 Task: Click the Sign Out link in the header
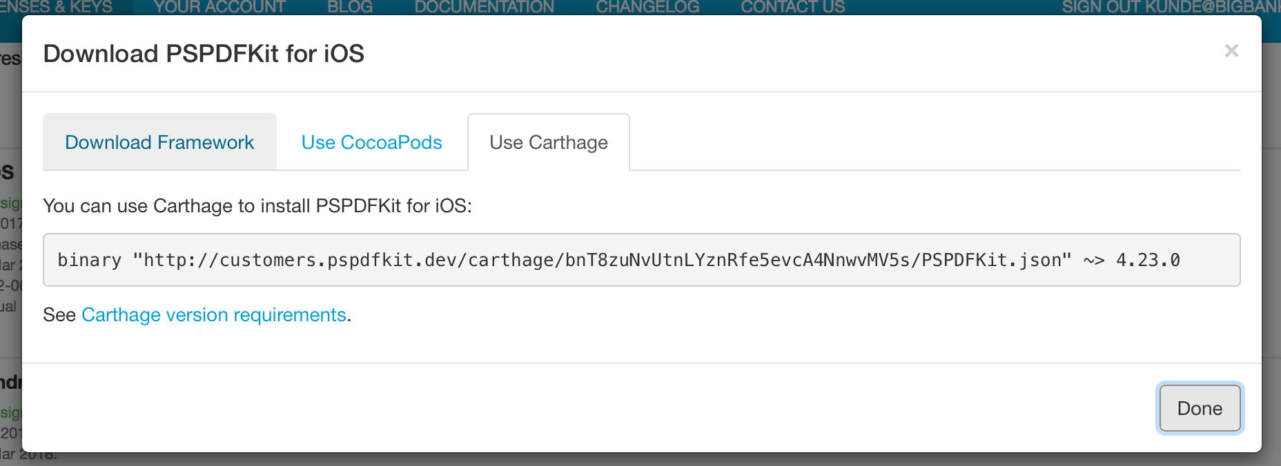[1169, 7]
